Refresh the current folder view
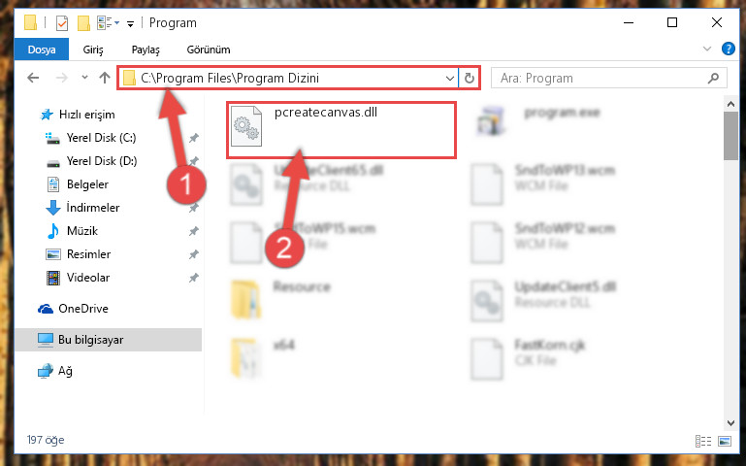This screenshot has width=746, height=466. (x=470, y=78)
